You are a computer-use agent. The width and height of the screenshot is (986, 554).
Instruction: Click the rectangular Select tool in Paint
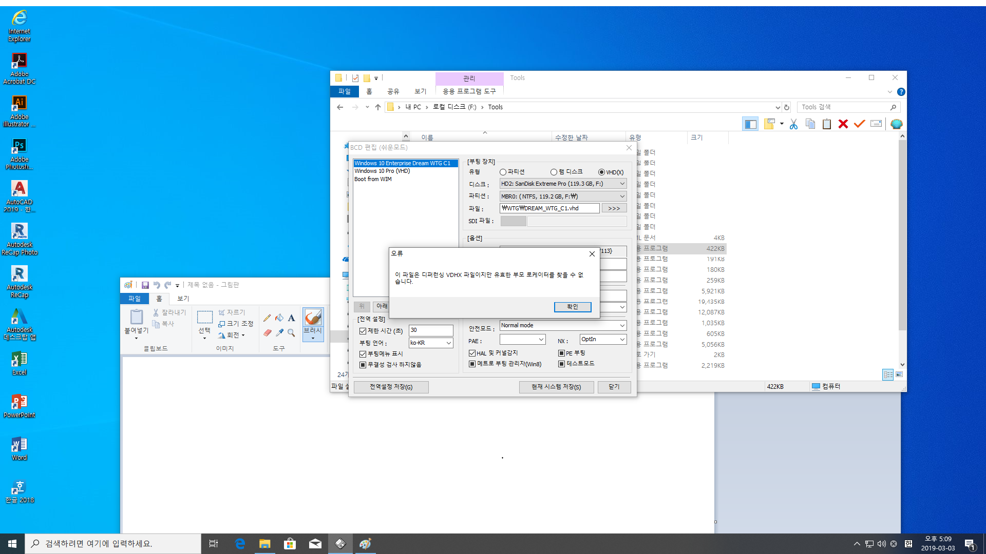click(x=204, y=317)
